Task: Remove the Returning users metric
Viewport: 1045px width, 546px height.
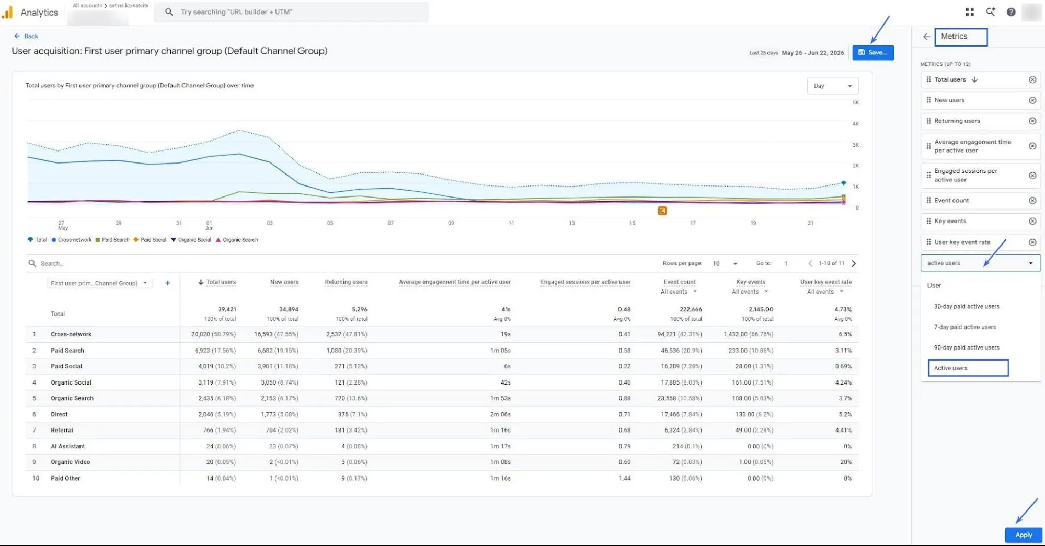Action: (x=1032, y=121)
